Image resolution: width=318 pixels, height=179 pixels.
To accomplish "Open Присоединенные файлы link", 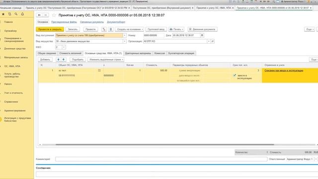I will click(x=64, y=22).
